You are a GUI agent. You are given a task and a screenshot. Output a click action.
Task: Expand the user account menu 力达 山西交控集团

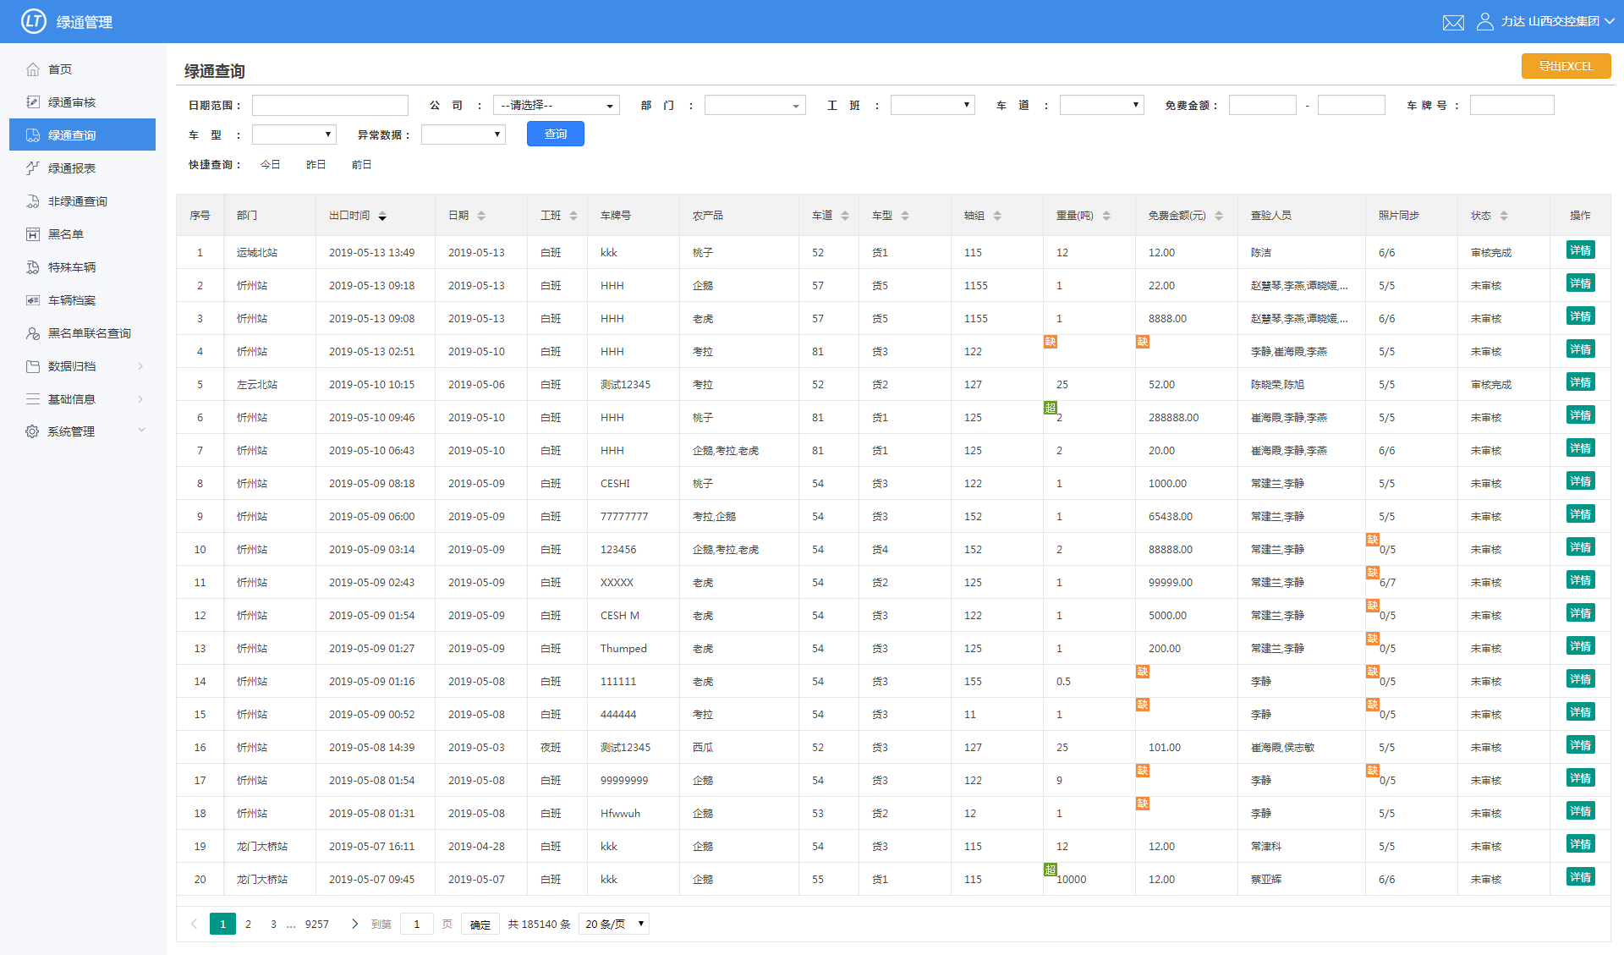coord(1558,21)
